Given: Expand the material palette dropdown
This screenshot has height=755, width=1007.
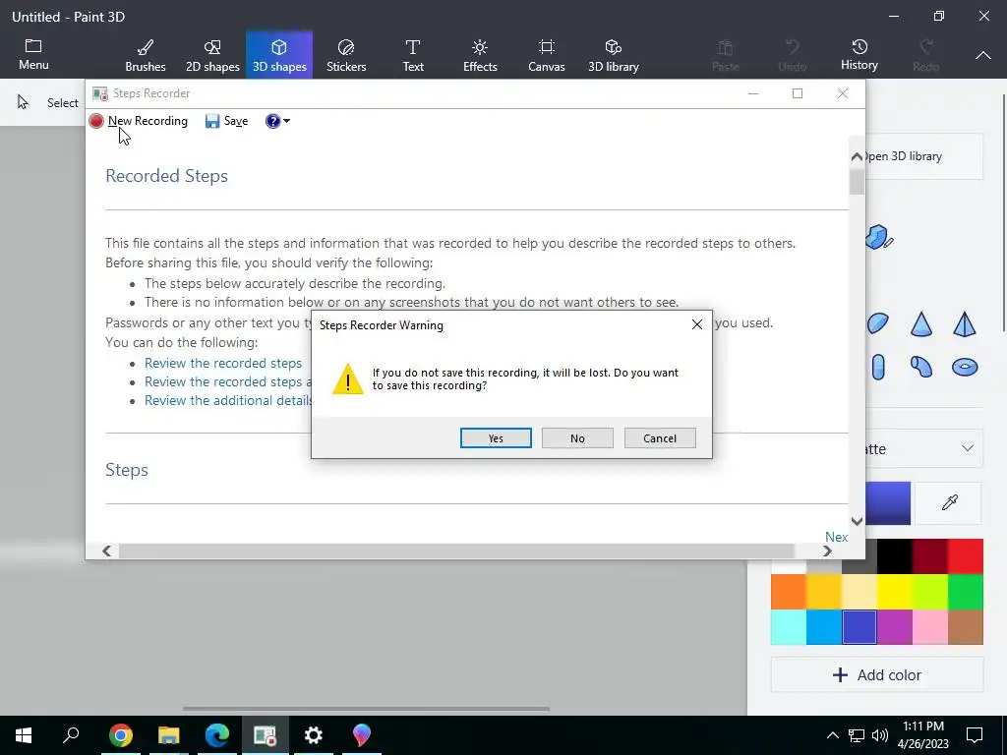Looking at the screenshot, I should (x=968, y=448).
